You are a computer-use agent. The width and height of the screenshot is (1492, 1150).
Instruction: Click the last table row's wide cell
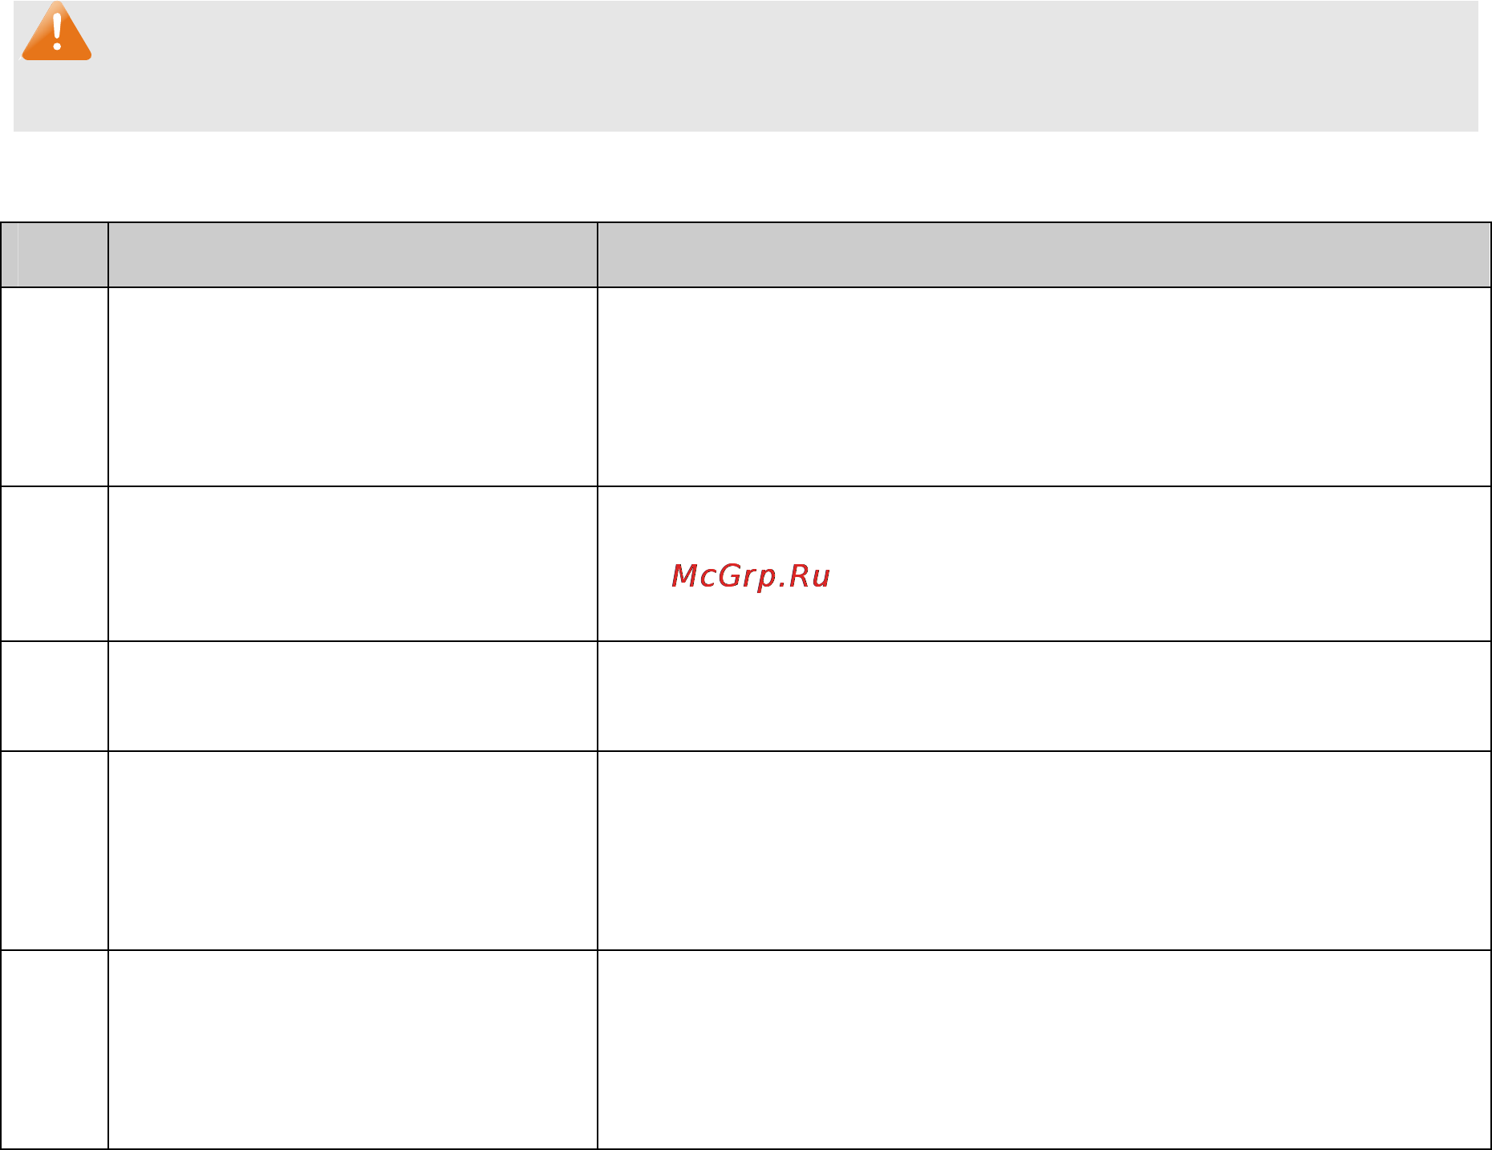(1044, 1050)
